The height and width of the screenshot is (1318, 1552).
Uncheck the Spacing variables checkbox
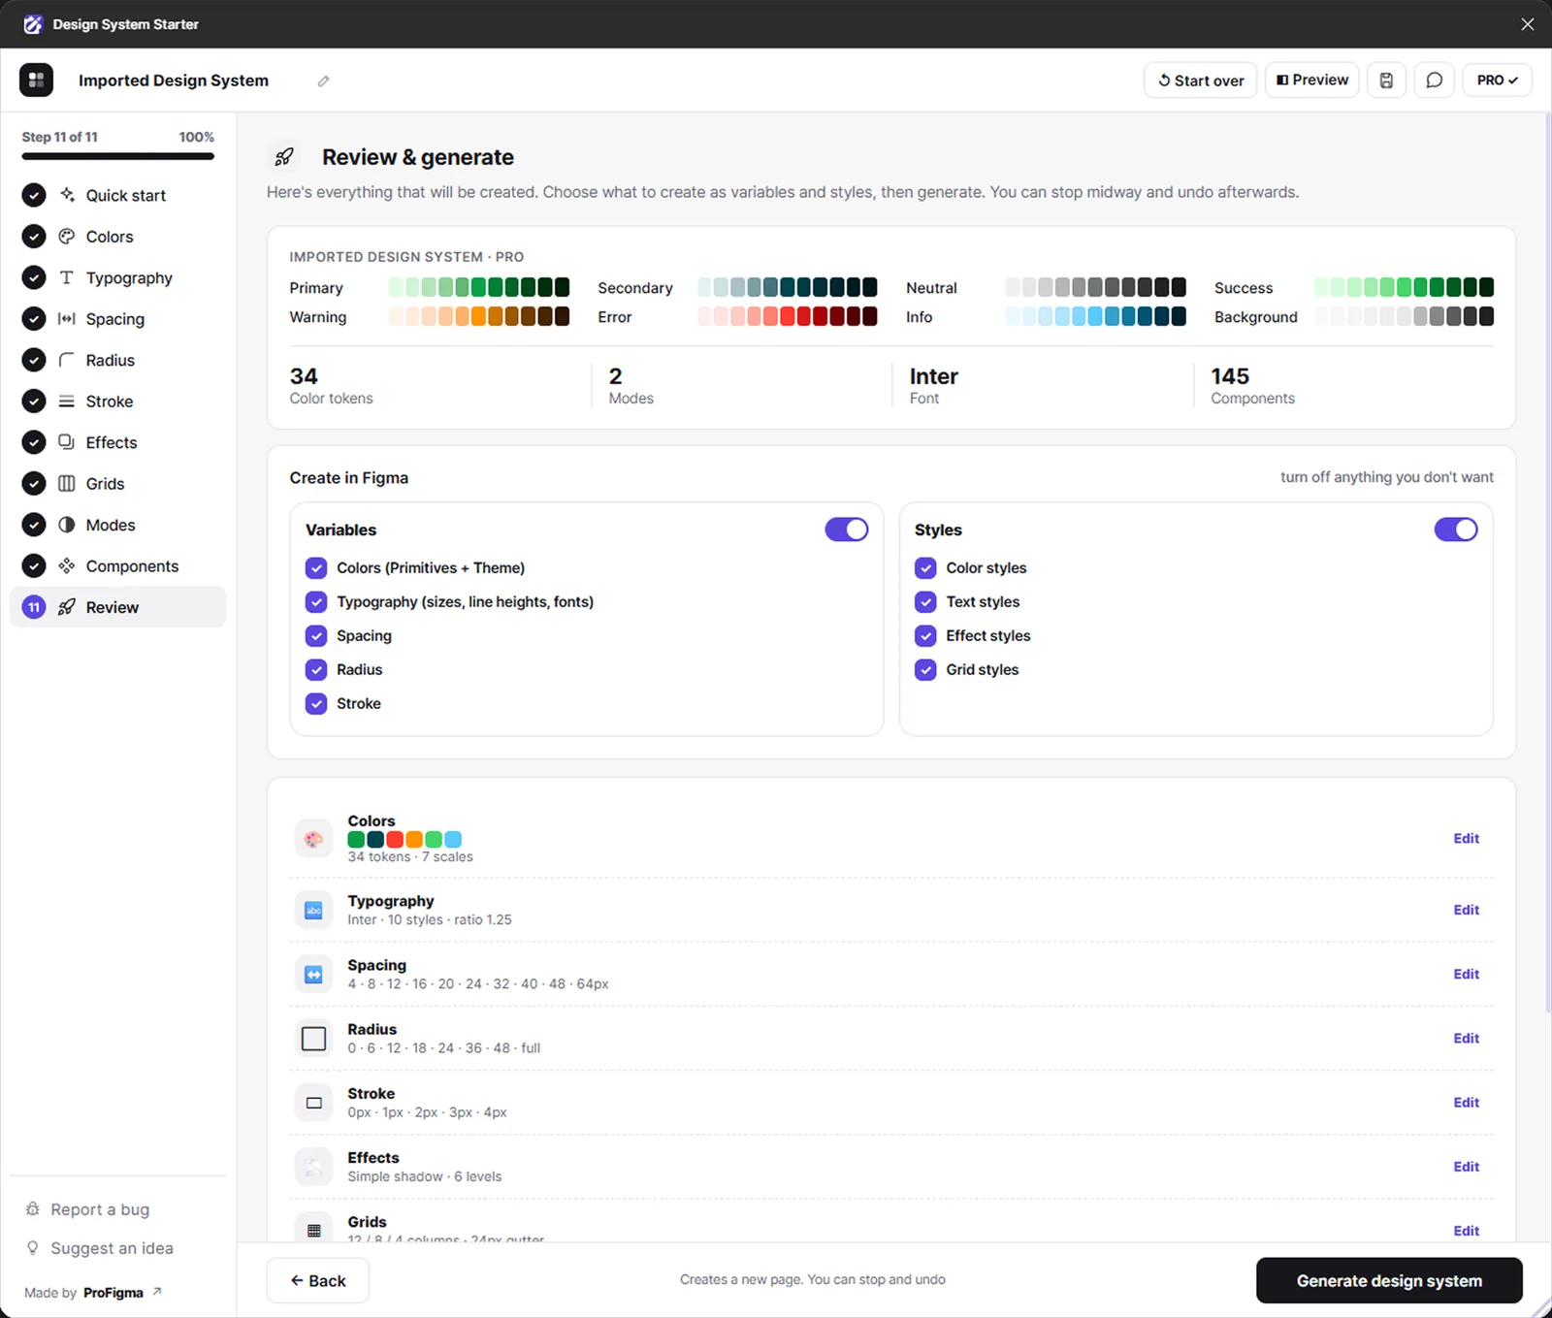pos(316,636)
